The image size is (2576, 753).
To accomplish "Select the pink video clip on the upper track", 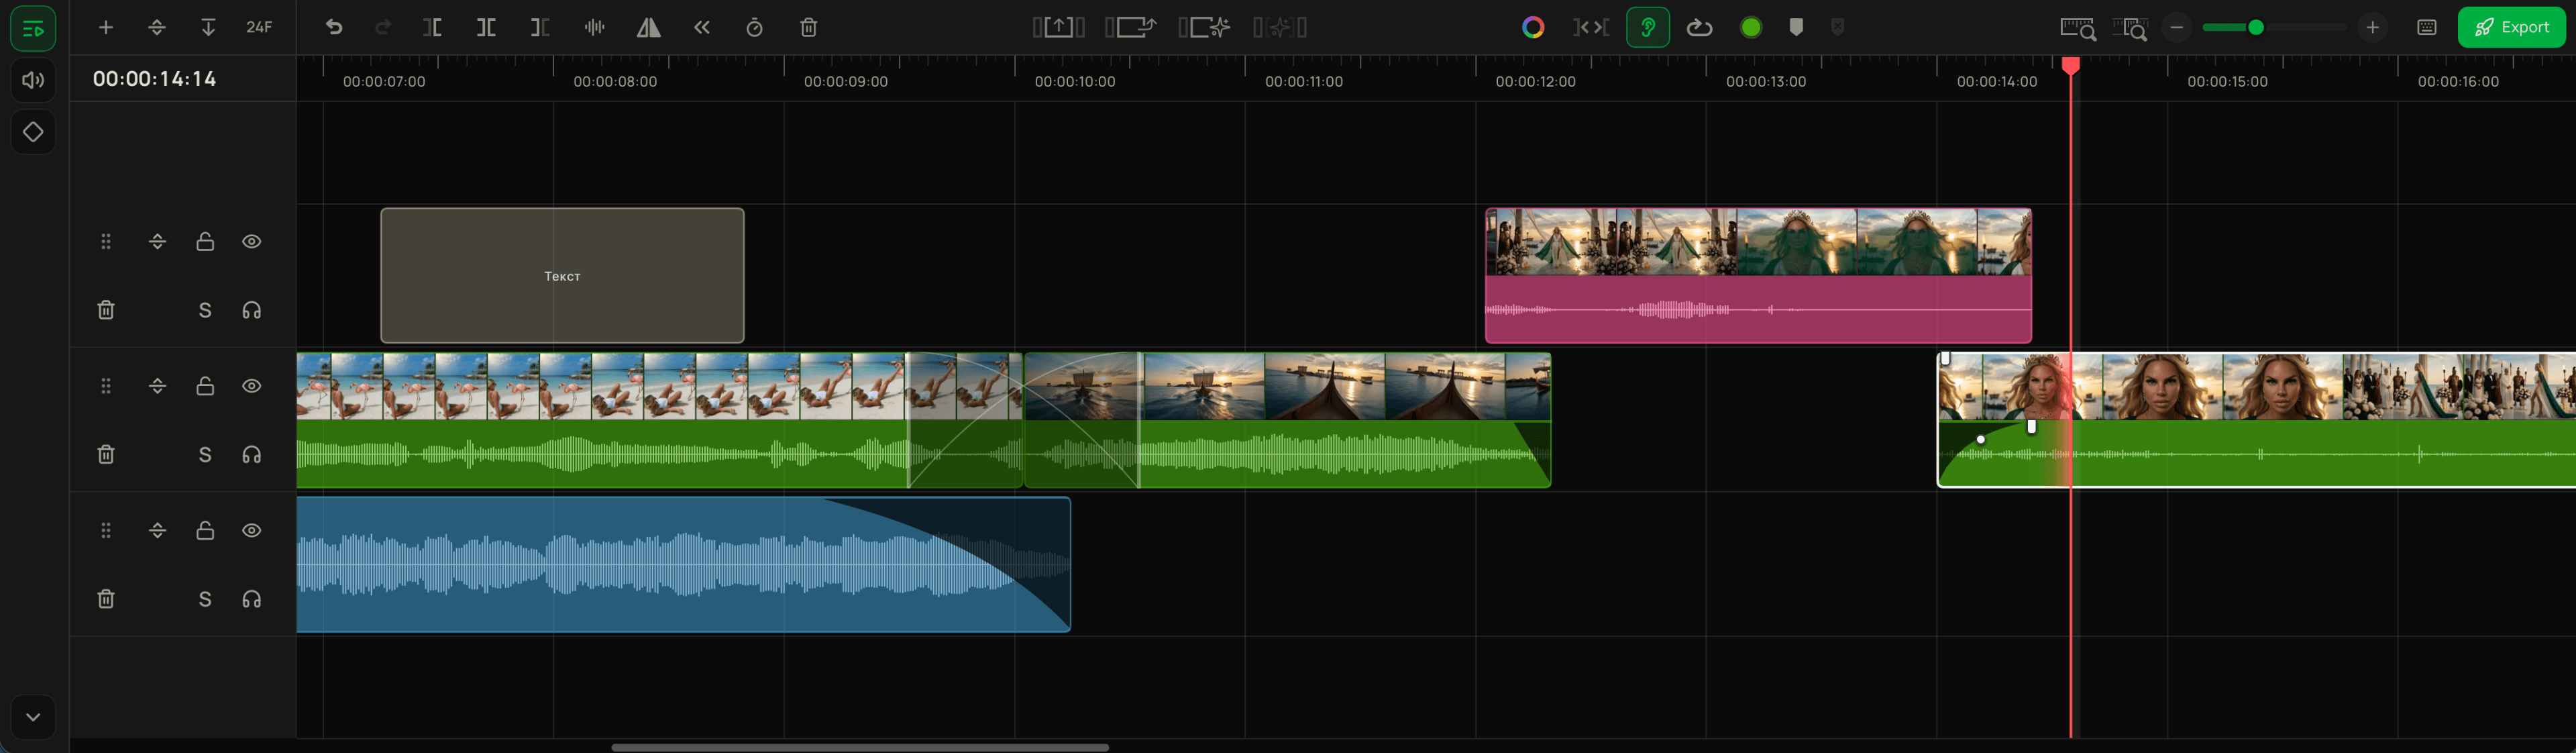I will (x=1758, y=276).
